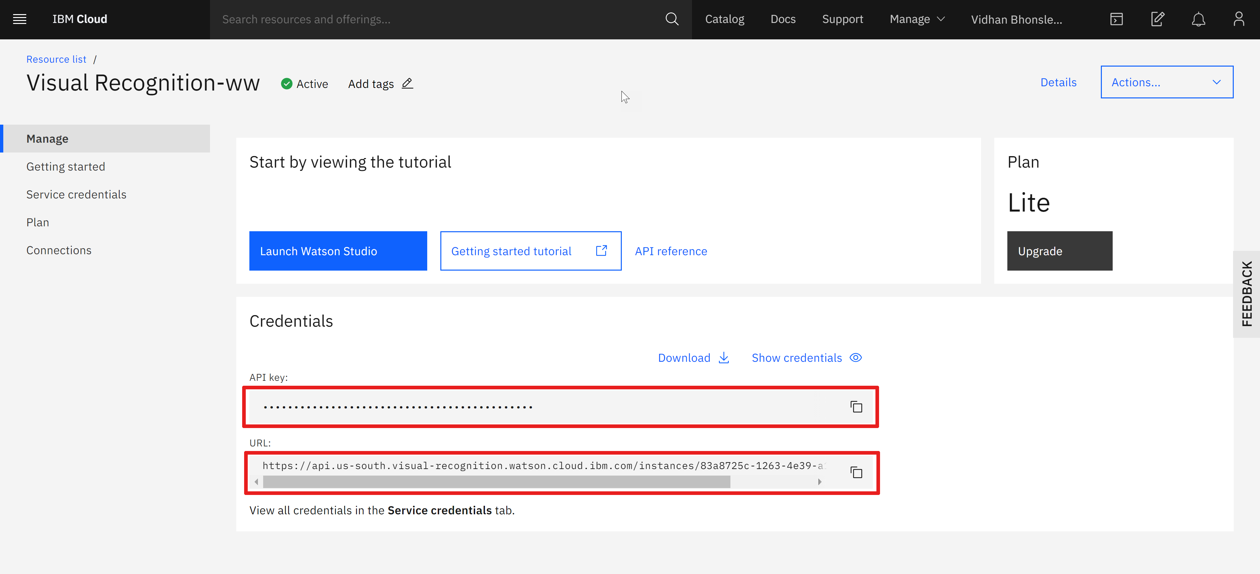The height and width of the screenshot is (574, 1260).
Task: Launch Watson Studio
Action: tap(338, 251)
